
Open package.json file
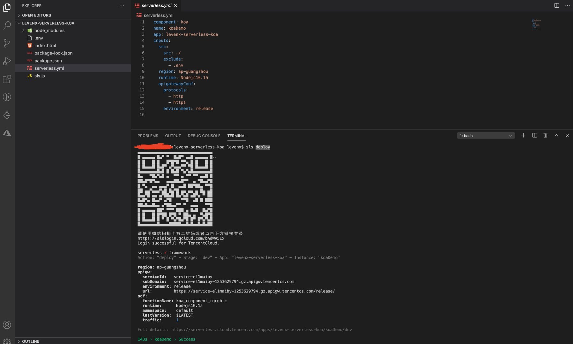coord(73,61)
